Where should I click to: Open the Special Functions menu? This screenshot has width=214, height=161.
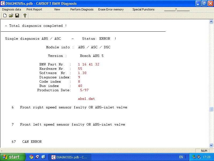pyautogui.click(x=143, y=9)
